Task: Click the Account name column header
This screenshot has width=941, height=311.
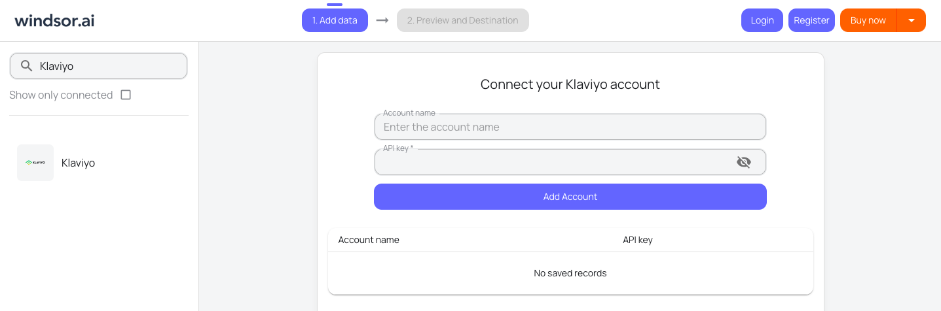Action: [369, 240]
